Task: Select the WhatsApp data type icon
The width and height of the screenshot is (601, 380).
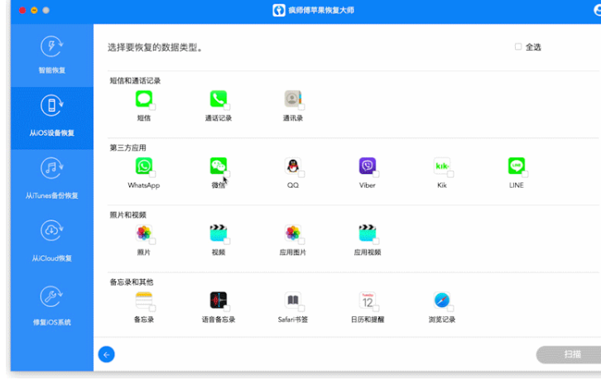Action: tap(144, 166)
